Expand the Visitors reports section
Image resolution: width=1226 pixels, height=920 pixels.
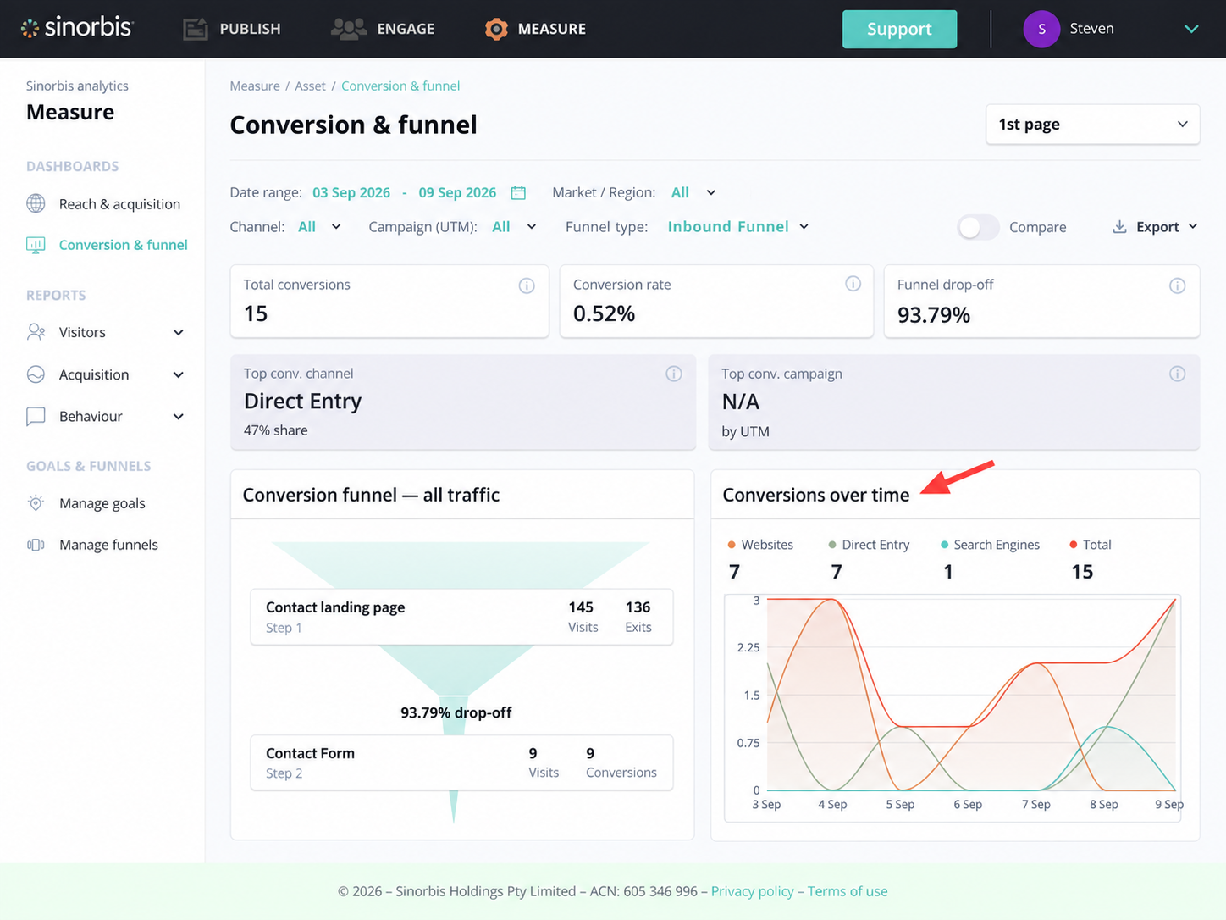point(179,332)
